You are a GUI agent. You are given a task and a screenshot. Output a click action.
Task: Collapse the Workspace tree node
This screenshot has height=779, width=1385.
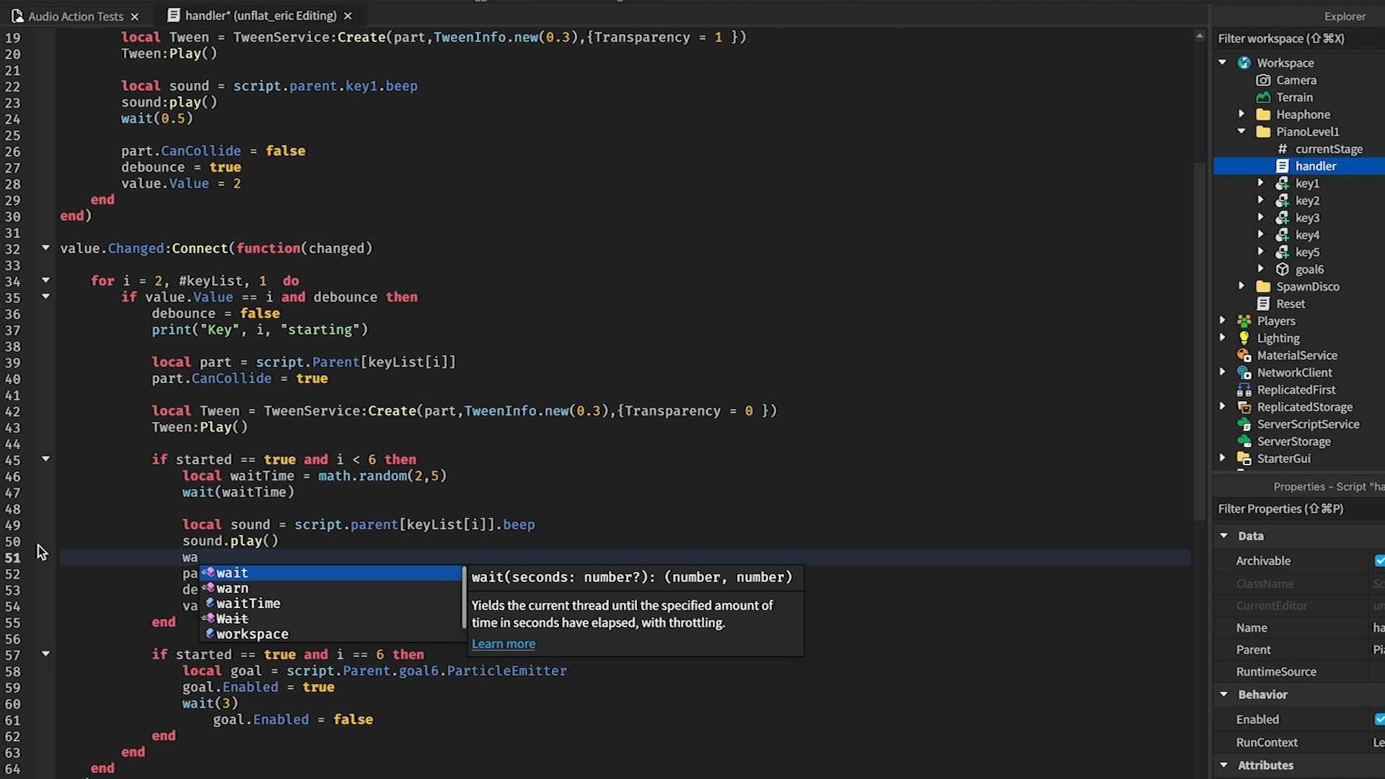click(x=1223, y=63)
